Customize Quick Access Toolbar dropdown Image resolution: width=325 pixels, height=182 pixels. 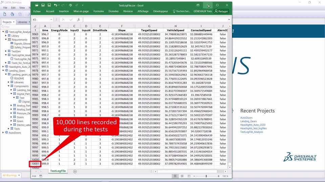pos(83,5)
